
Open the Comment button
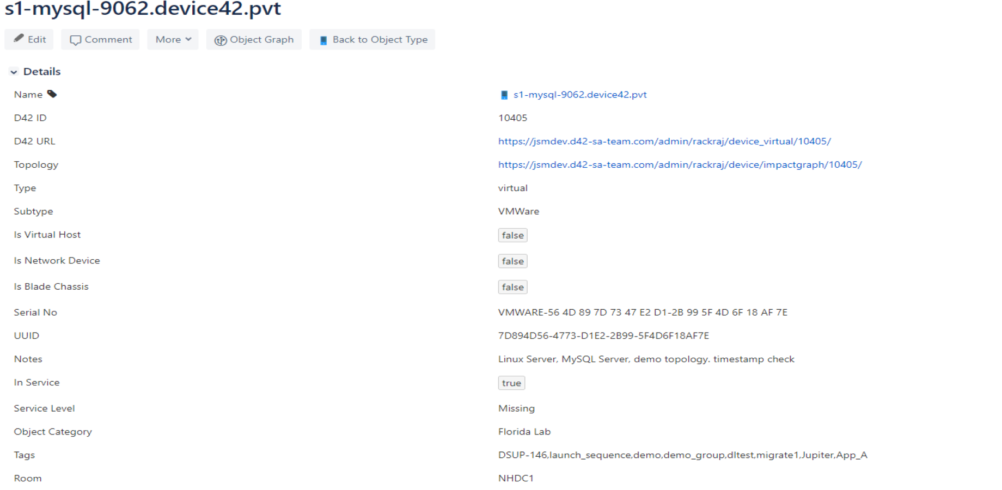click(x=100, y=39)
